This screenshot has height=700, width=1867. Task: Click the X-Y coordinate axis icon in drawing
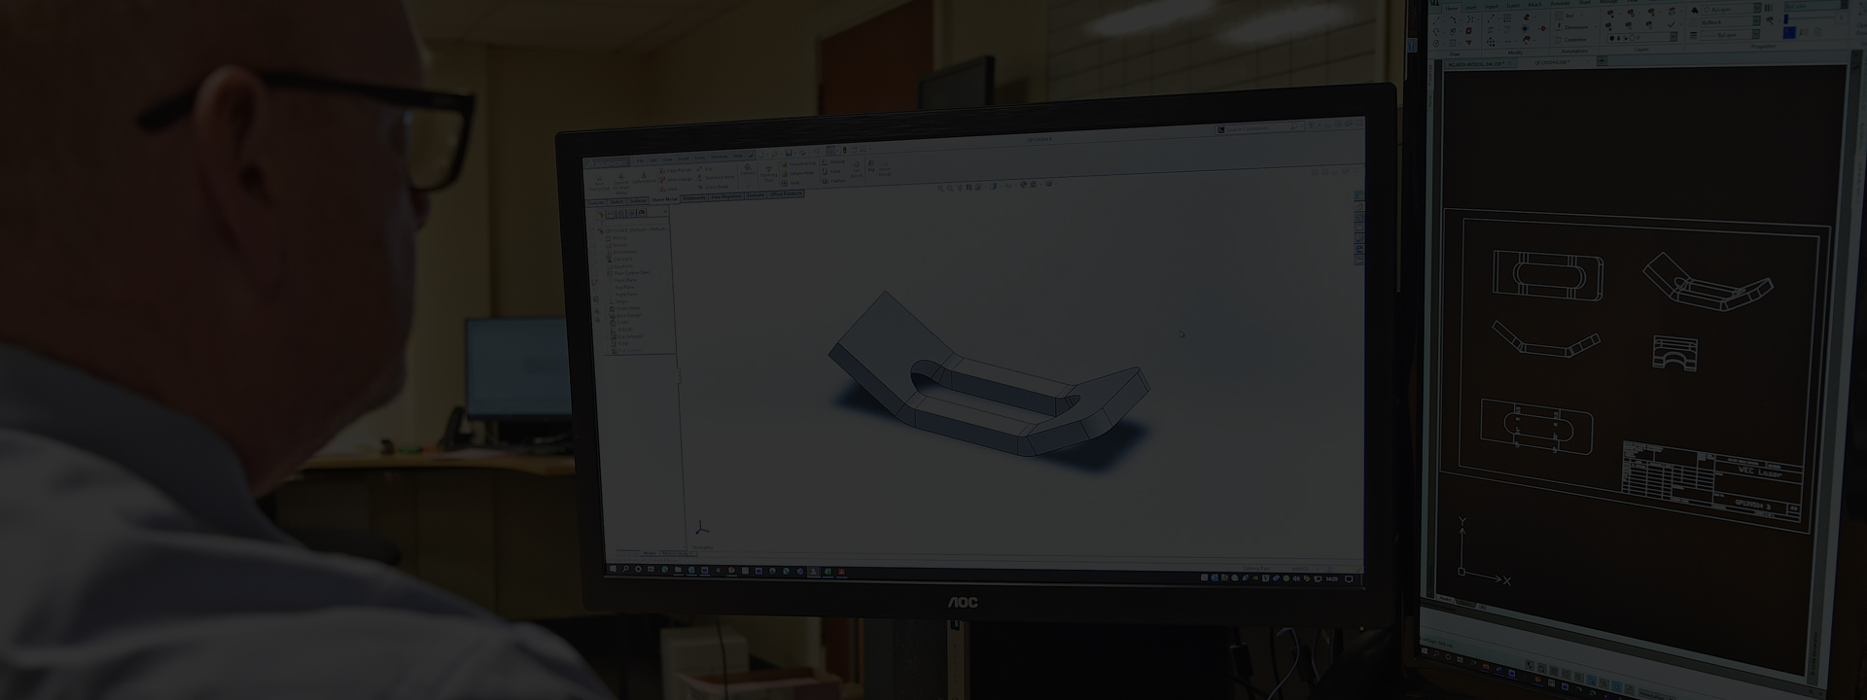point(1483,550)
